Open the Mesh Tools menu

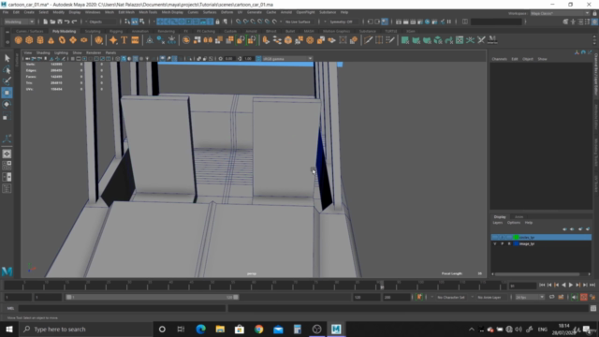pyautogui.click(x=148, y=12)
